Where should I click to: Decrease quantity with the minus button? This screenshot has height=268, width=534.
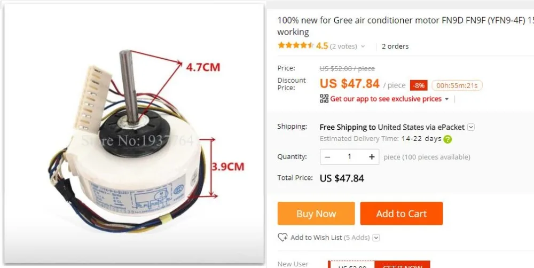[327, 156]
